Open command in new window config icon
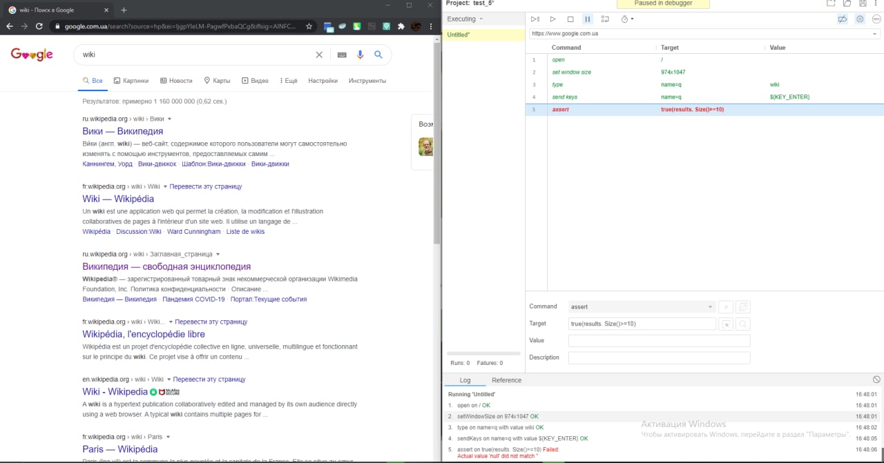The height and width of the screenshot is (463, 884). pyautogui.click(x=743, y=307)
